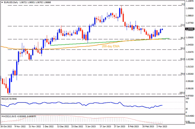
Task: Click price axis value 1.01310
Action: (190, 67)
